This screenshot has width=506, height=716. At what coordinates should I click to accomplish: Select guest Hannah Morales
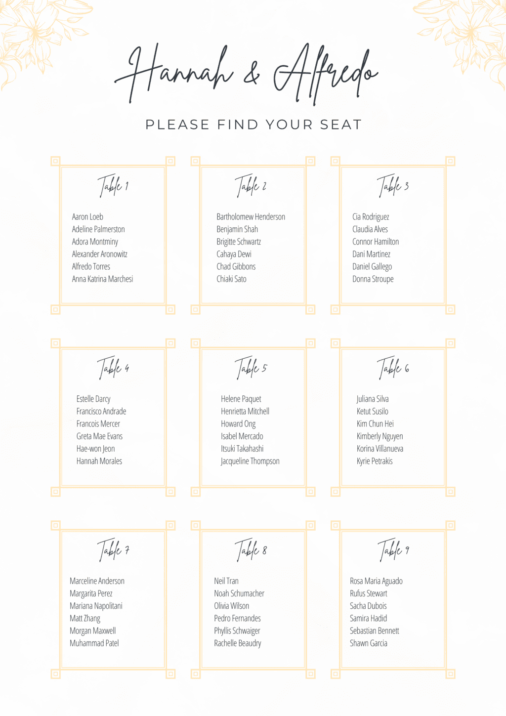pos(99,461)
